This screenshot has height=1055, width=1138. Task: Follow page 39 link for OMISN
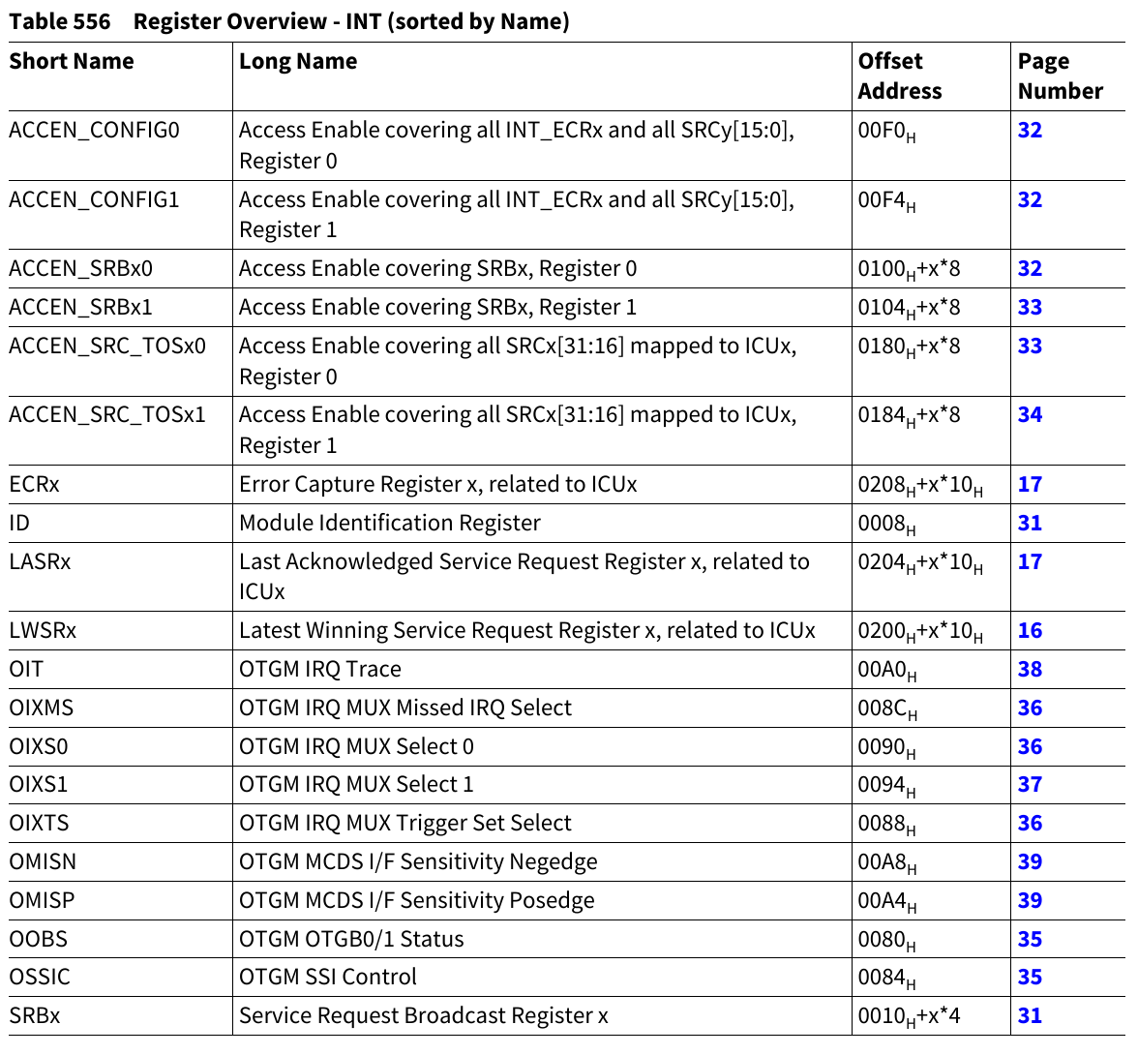click(x=1030, y=862)
